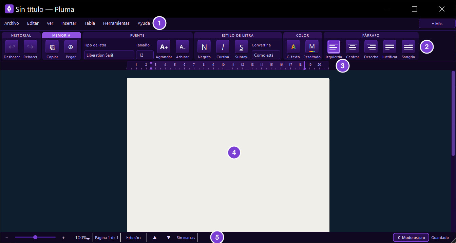Click the Sin marcas status label
456x243 pixels.
click(186, 238)
